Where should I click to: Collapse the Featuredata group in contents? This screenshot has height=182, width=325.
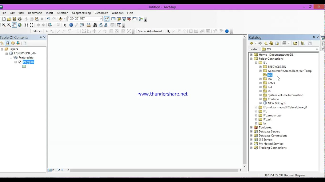[11, 58]
